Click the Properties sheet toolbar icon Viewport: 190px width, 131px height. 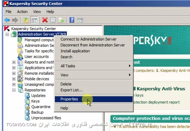(x=53, y=20)
